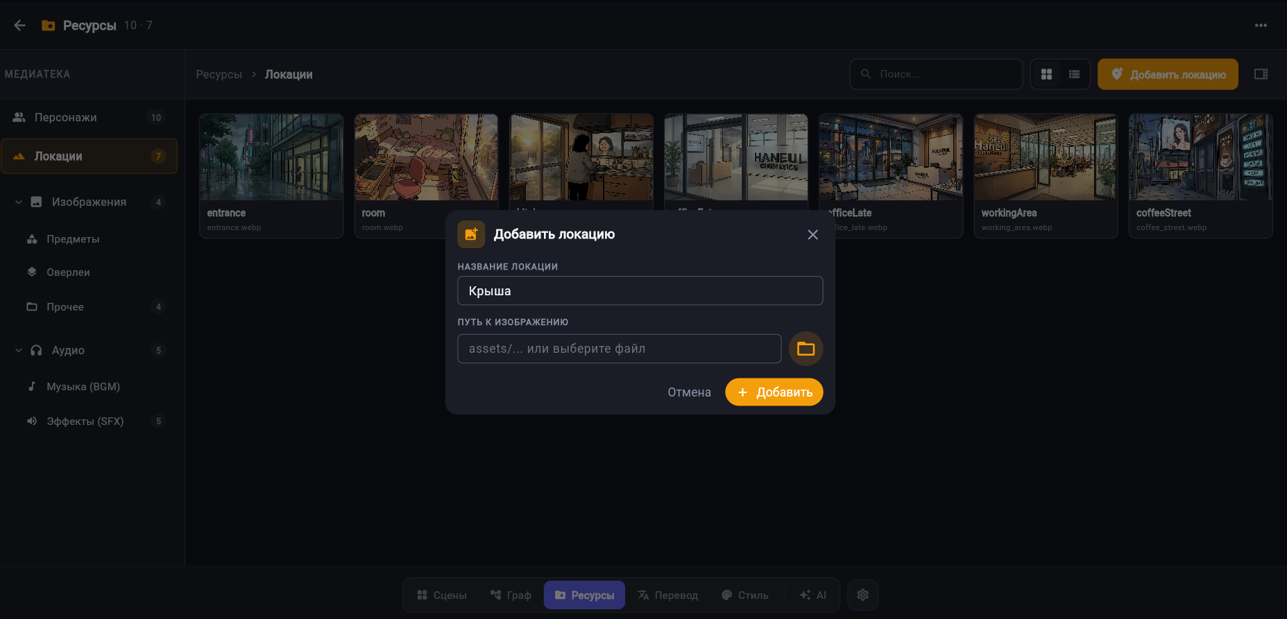
Task: Browse for file with folder button
Action: point(806,349)
